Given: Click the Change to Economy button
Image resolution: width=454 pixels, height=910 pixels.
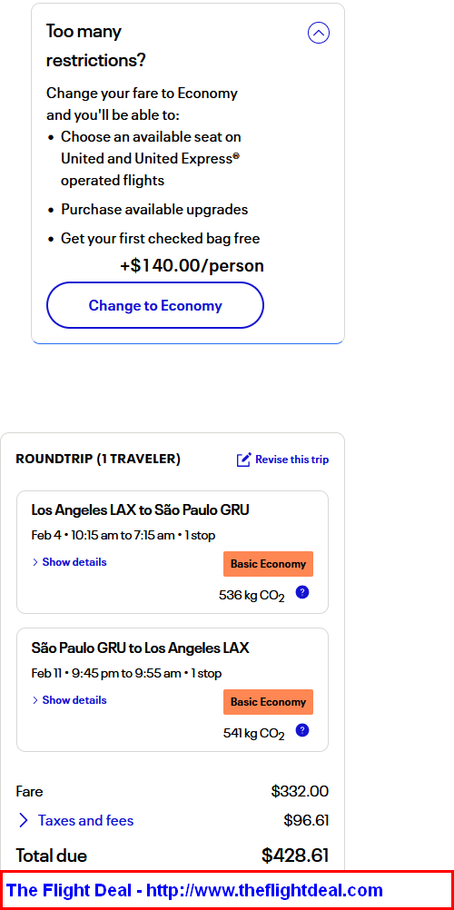Looking at the screenshot, I should 155,305.
